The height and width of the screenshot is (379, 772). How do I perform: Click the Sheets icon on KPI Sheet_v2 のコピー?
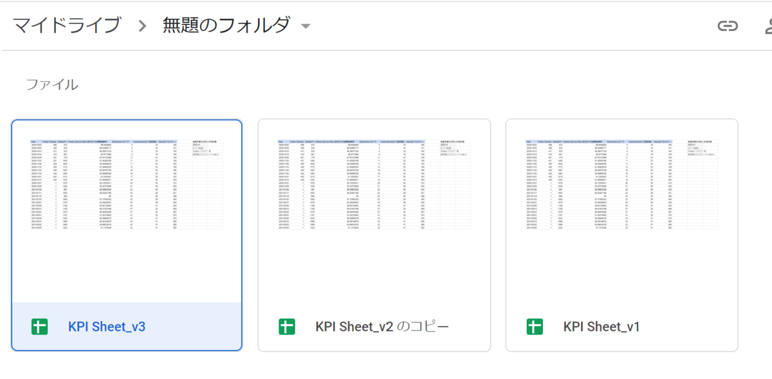287,326
